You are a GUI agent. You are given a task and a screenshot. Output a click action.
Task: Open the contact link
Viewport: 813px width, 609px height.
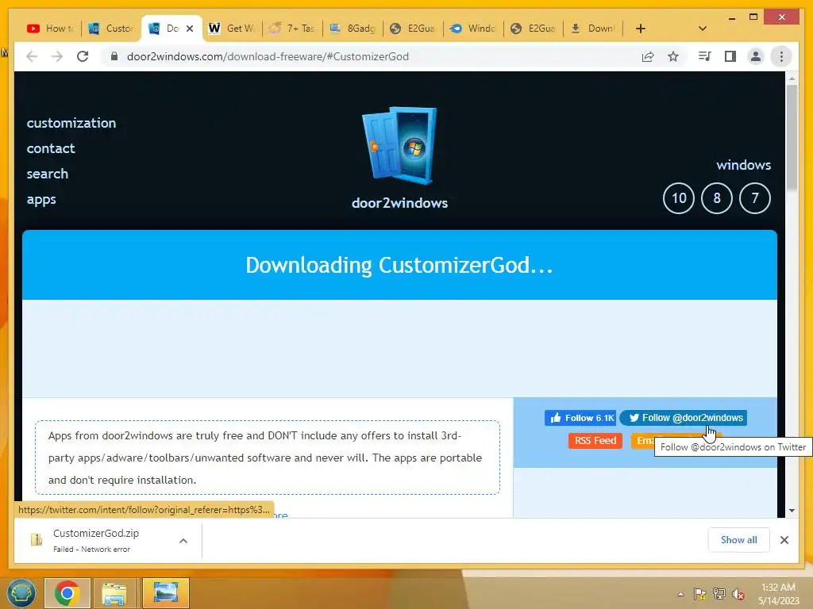coord(51,148)
